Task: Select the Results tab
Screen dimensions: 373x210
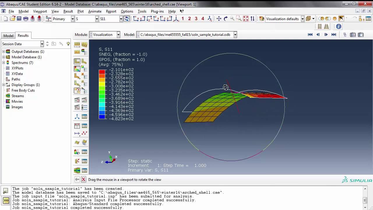Action: click(x=23, y=35)
